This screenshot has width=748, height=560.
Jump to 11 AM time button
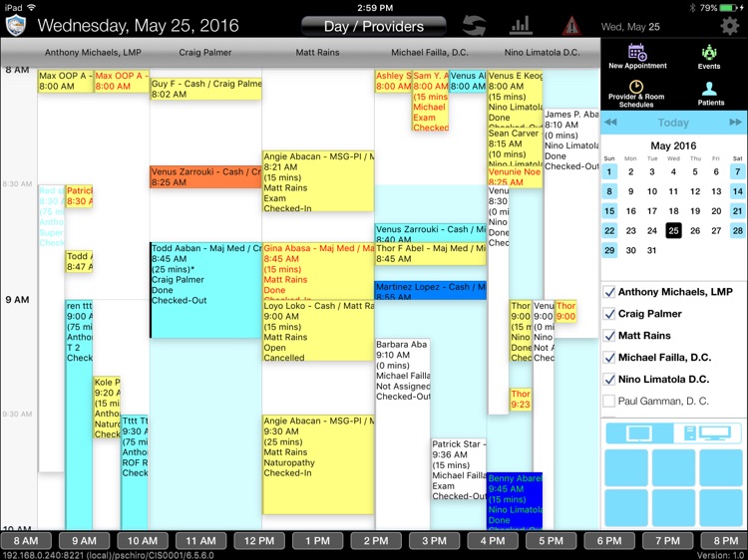(200, 541)
